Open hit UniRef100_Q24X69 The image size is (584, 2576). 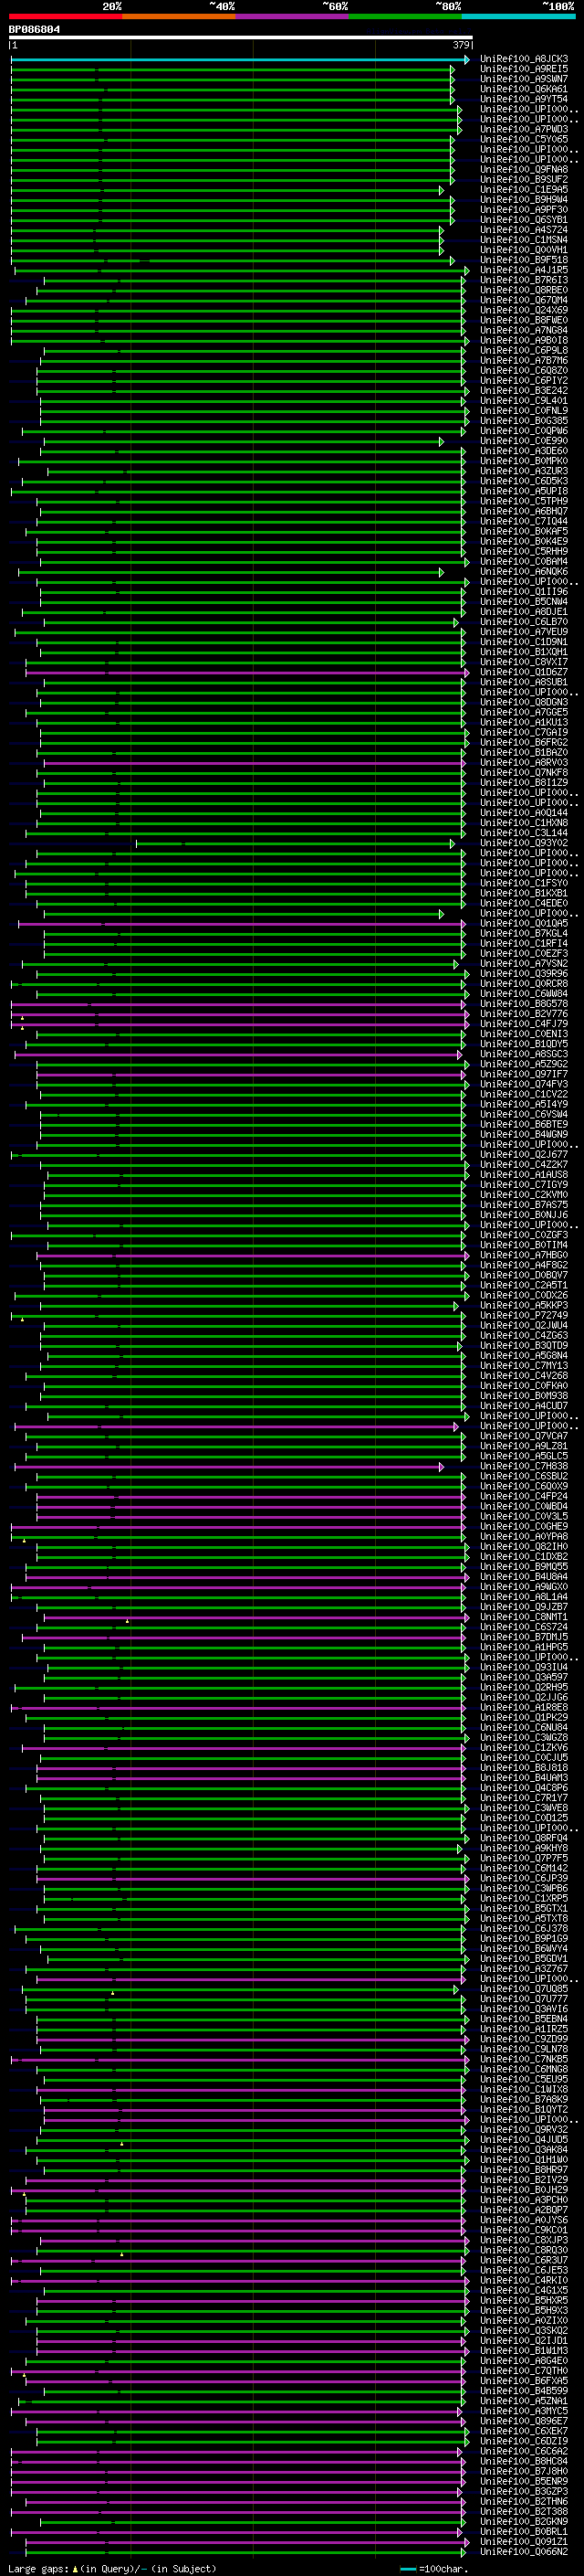[524, 310]
